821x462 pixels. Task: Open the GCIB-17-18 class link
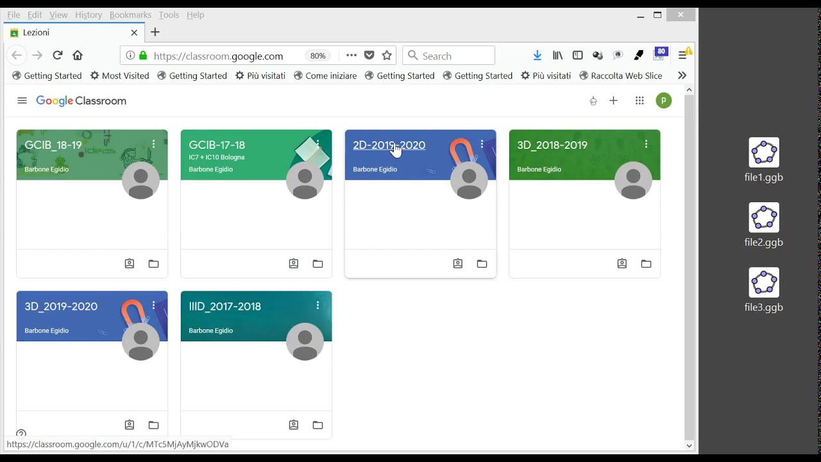(x=217, y=145)
